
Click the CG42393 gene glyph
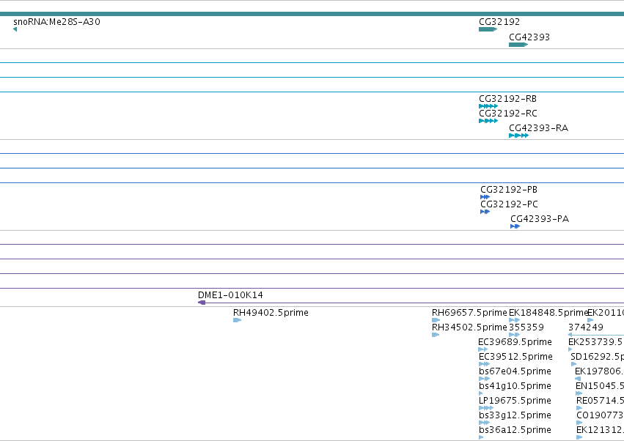click(518, 45)
